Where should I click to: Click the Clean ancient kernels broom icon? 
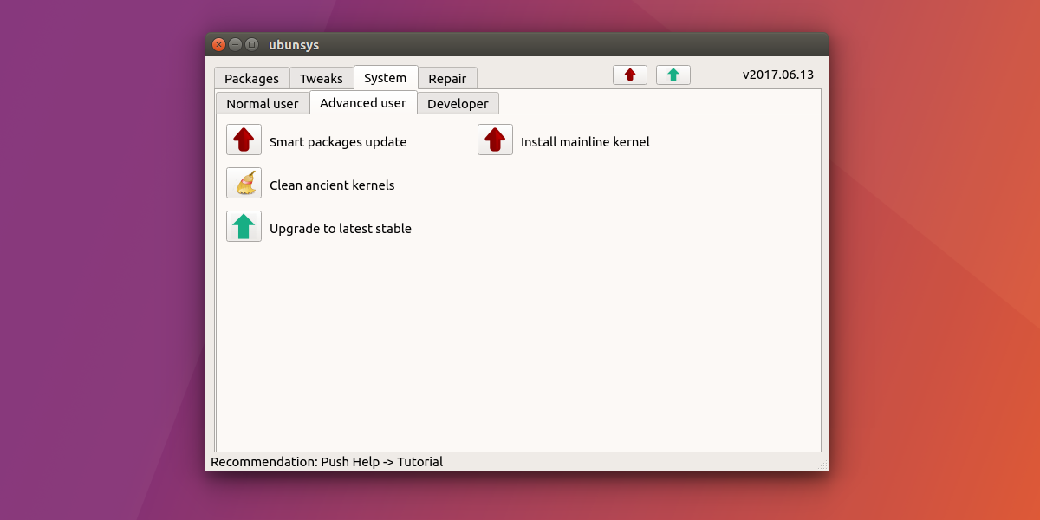(x=244, y=183)
